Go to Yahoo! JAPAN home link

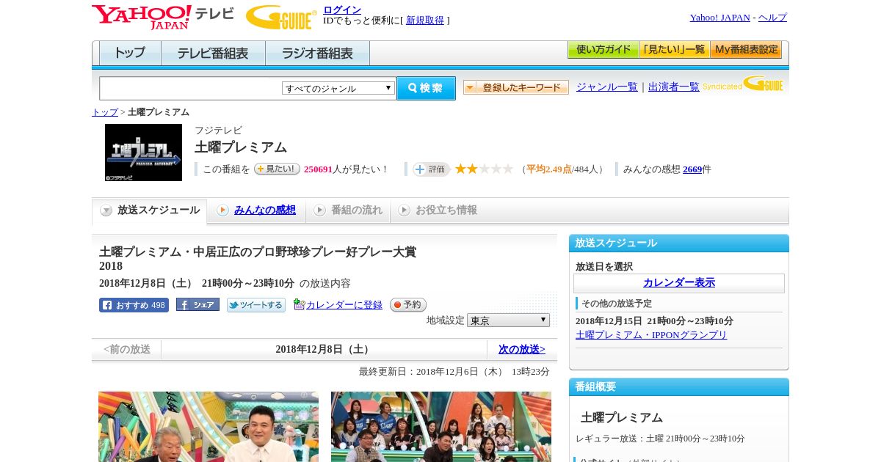pos(719,17)
